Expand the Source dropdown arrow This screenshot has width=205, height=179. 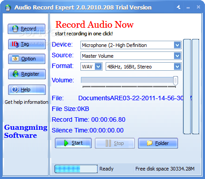click(177, 56)
